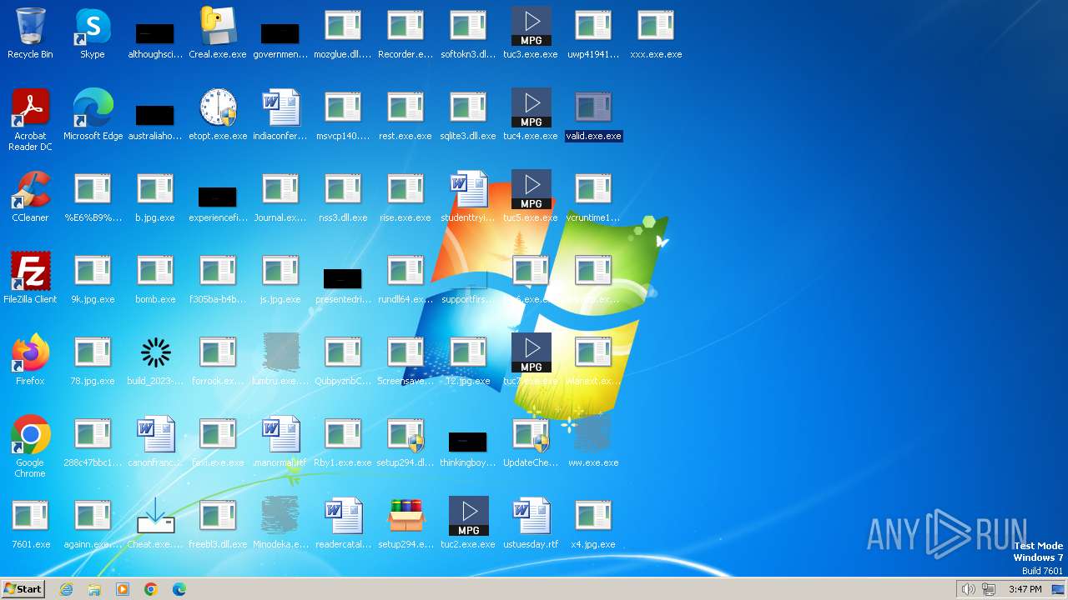This screenshot has height=600, width=1068.
Task: Select the 9k.jpg.exe file icon
Action: tap(93, 271)
